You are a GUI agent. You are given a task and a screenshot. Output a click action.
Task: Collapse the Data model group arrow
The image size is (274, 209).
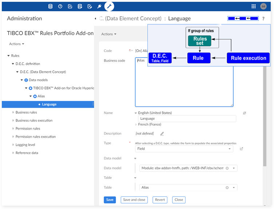135,159
